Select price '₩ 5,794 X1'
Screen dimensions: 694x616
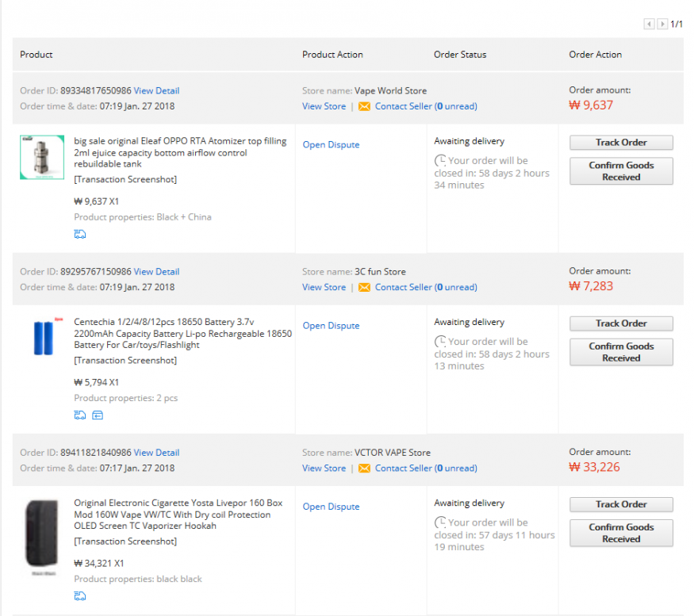[96, 382]
